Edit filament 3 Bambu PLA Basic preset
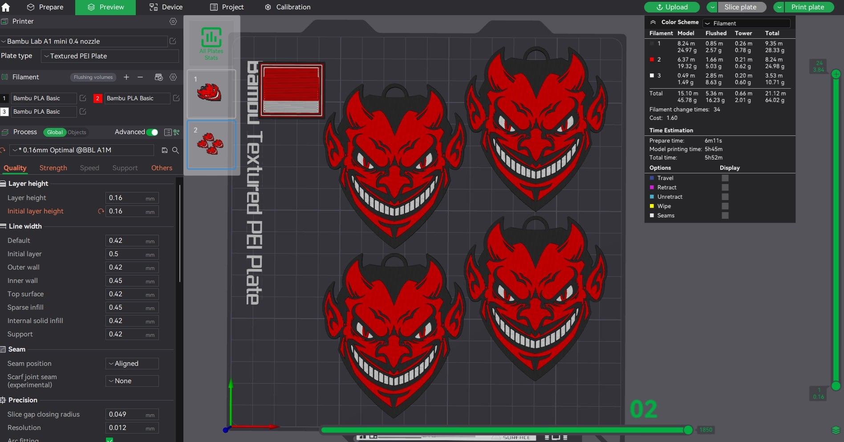Viewport: 844px width, 442px height. pos(83,111)
